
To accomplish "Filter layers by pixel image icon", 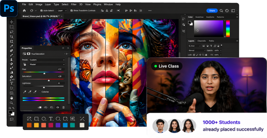I will point(204,46).
